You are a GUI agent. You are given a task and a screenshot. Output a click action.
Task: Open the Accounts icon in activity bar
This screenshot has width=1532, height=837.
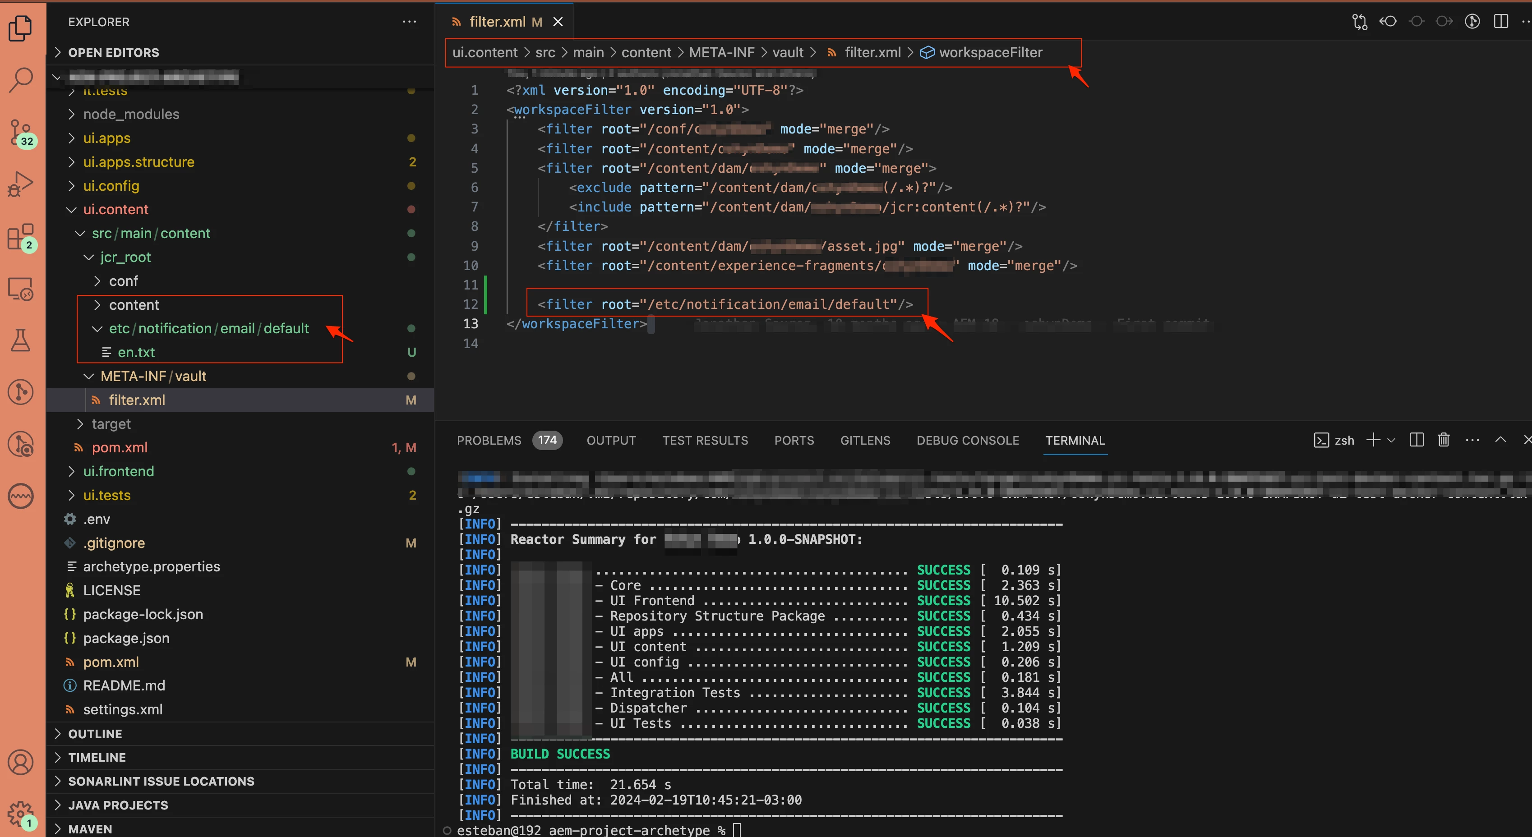(21, 762)
